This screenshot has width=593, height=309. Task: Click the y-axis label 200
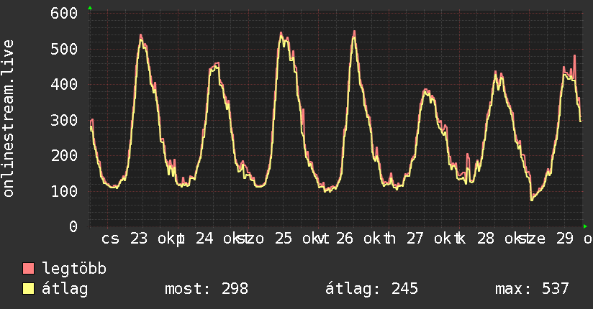tap(64, 156)
